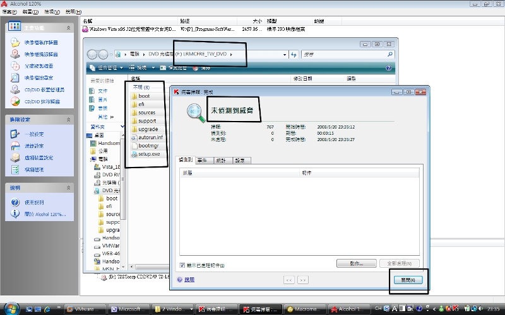Open the Organize dropdown in Explorer toolbar

point(106,68)
